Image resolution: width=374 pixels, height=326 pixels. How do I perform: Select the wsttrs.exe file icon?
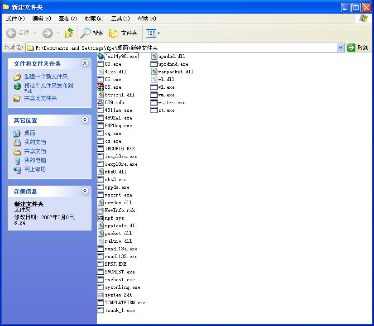click(154, 102)
